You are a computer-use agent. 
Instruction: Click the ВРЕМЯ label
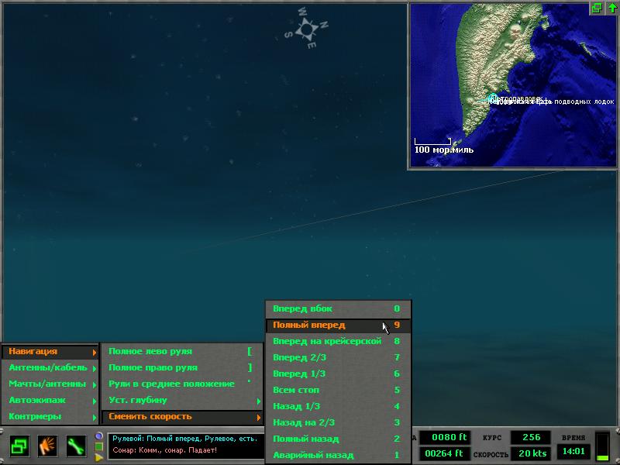click(573, 438)
